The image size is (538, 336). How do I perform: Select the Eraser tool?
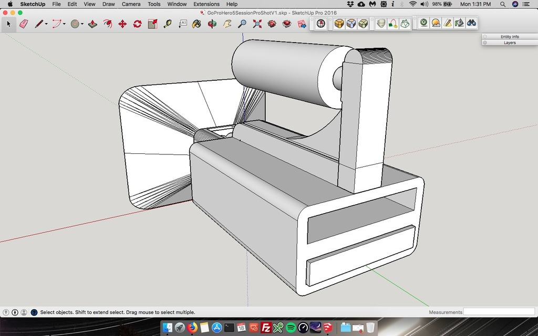24,24
